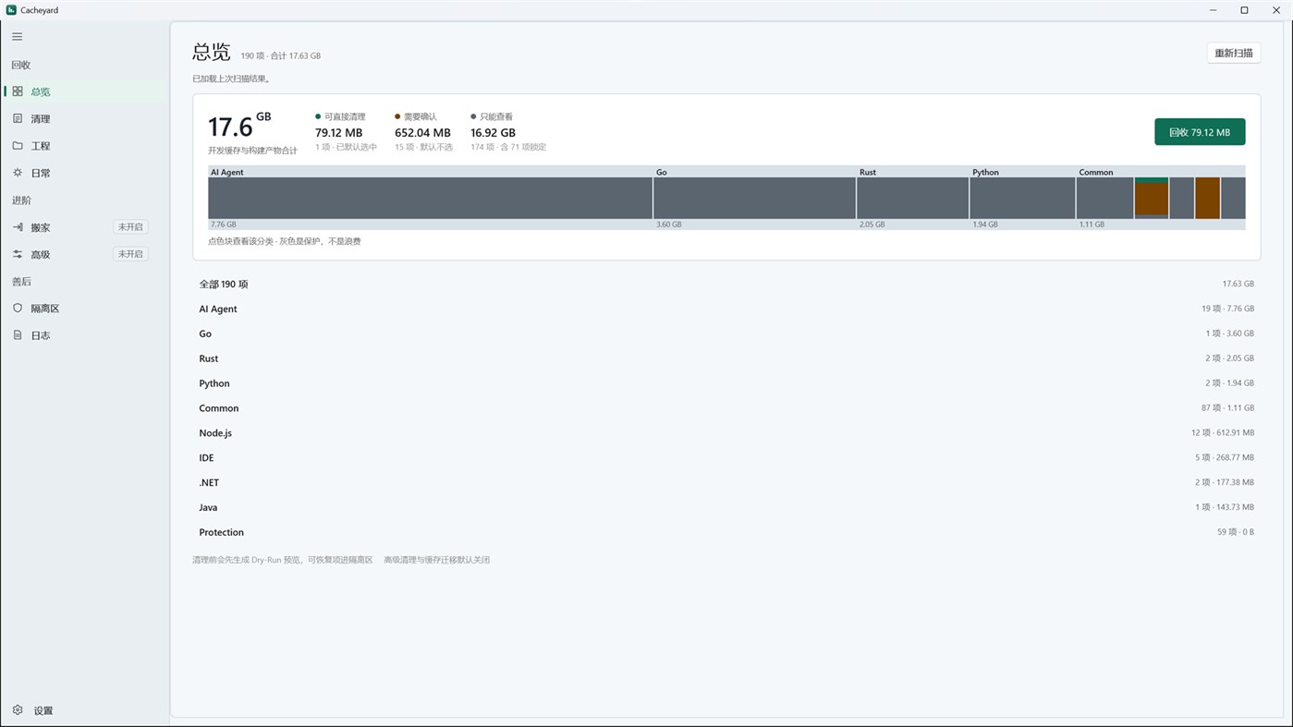
Task: Open the Rust category list row
Action: pyautogui.click(x=726, y=358)
